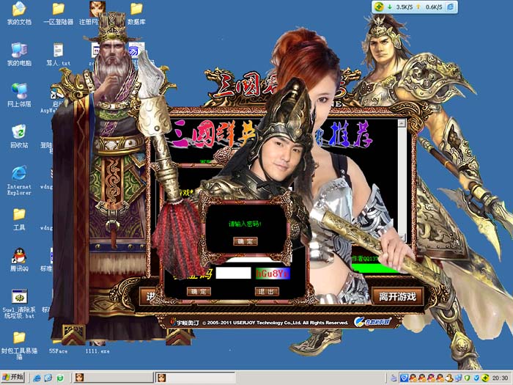Launch 腾讯QQ from desktop icon
513x385 pixels.
[x=18, y=259]
